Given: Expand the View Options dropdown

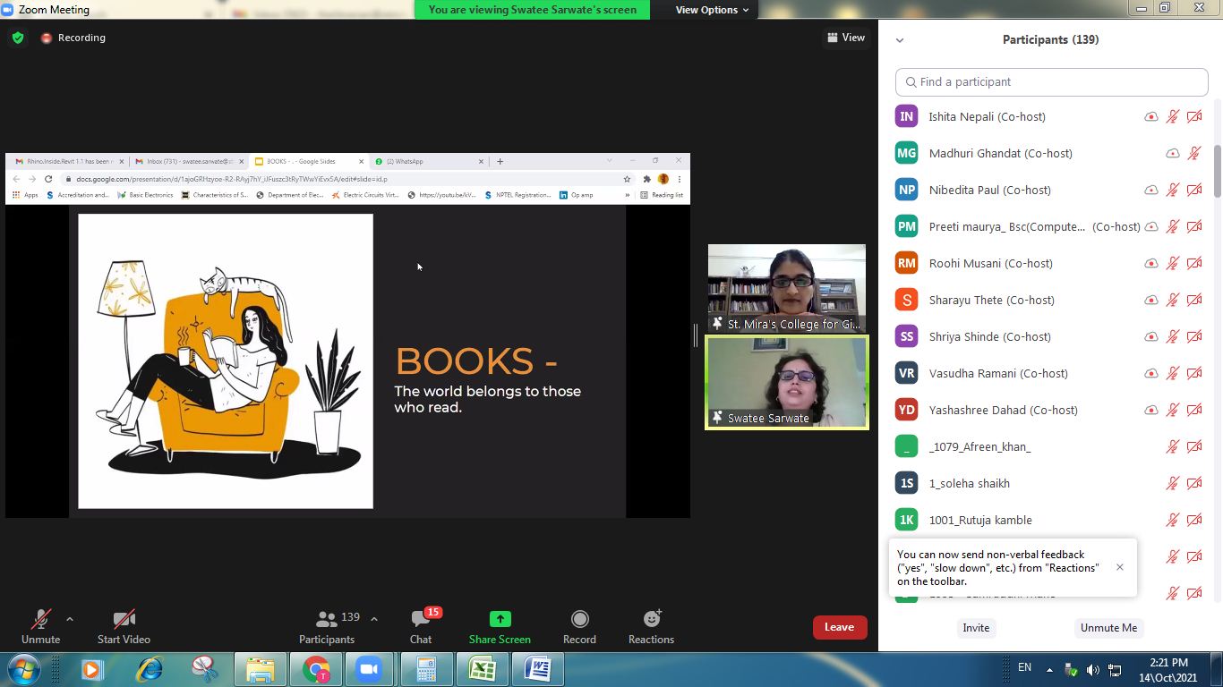Looking at the screenshot, I should click(x=713, y=10).
